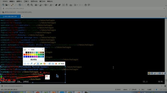Save the screenshot with the disk icon

(x=53, y=64)
